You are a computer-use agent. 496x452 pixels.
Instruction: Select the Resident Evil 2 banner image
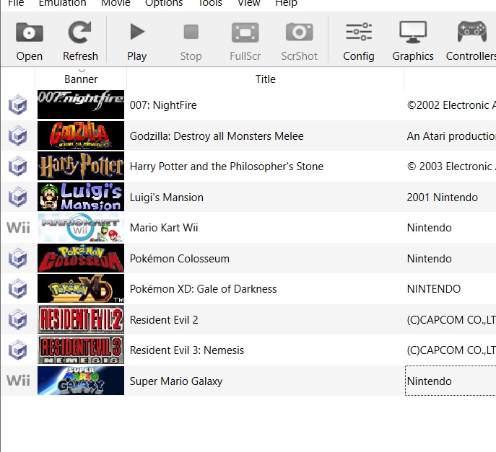tap(81, 319)
